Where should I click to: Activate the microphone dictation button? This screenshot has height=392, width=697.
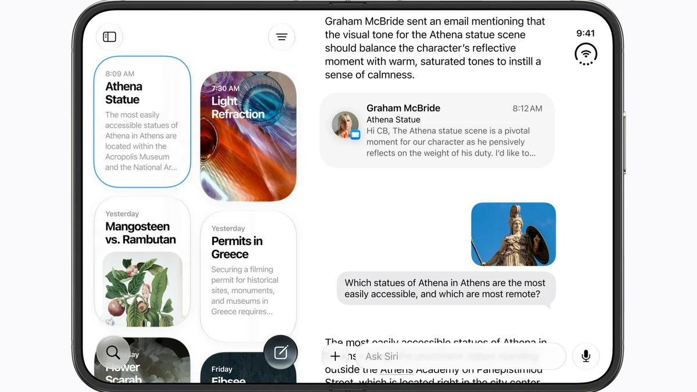(x=585, y=356)
